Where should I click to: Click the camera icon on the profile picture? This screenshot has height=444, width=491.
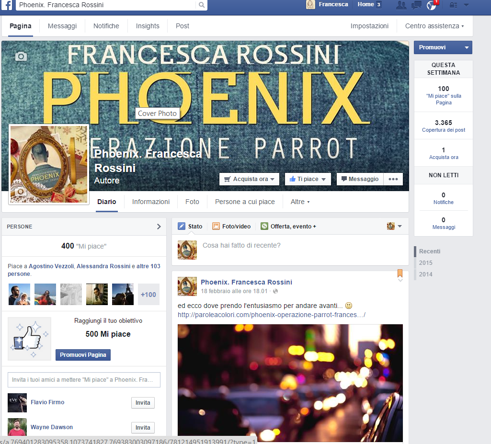pos(21,191)
